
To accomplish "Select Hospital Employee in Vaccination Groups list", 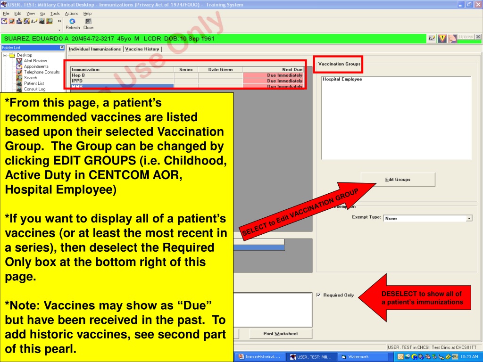I will click(342, 79).
